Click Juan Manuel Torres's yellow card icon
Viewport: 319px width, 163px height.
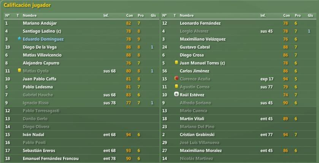tap(176, 63)
